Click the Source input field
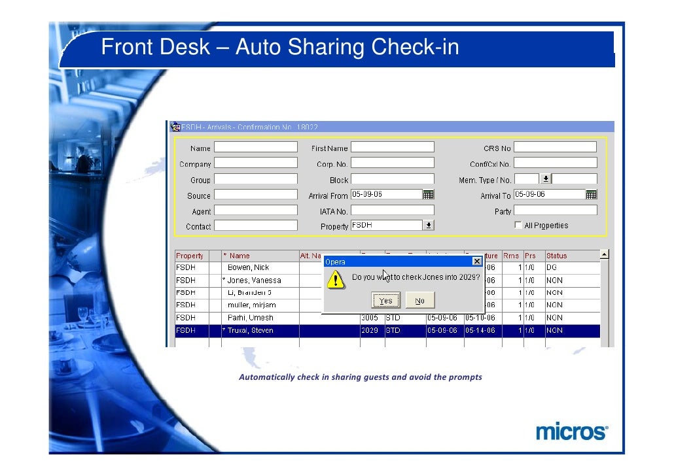This screenshot has width=674, height=476. 256,195
